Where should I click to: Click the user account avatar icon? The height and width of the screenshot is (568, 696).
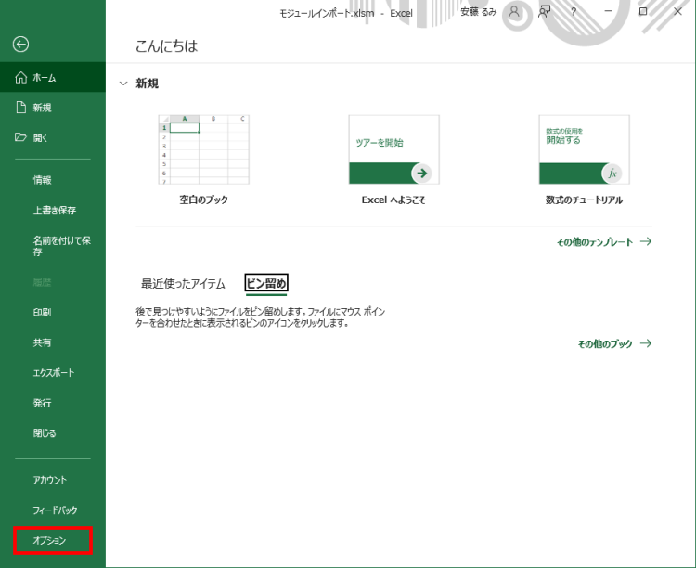pos(513,12)
